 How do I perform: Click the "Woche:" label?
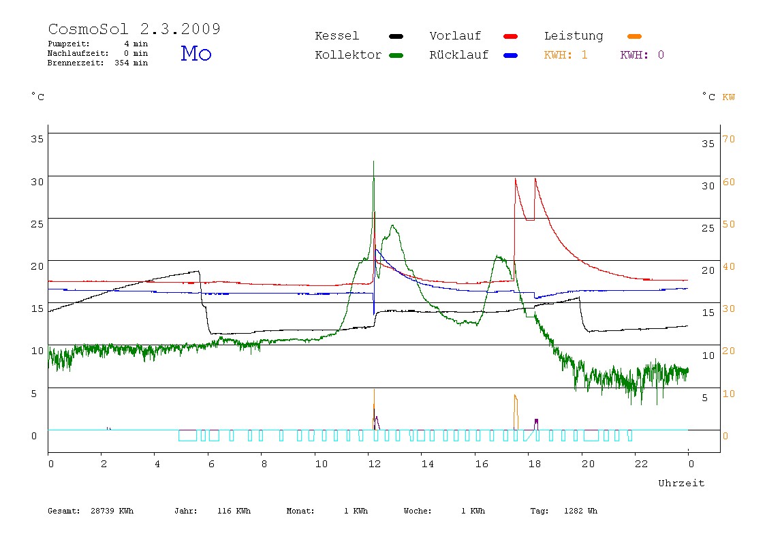pos(418,511)
